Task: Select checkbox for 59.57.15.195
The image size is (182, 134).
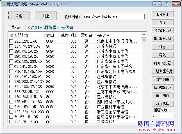Action: click(11, 117)
